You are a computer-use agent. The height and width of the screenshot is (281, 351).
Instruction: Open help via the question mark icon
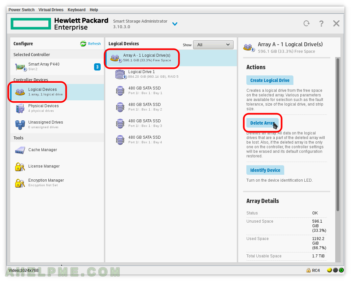(321, 23)
